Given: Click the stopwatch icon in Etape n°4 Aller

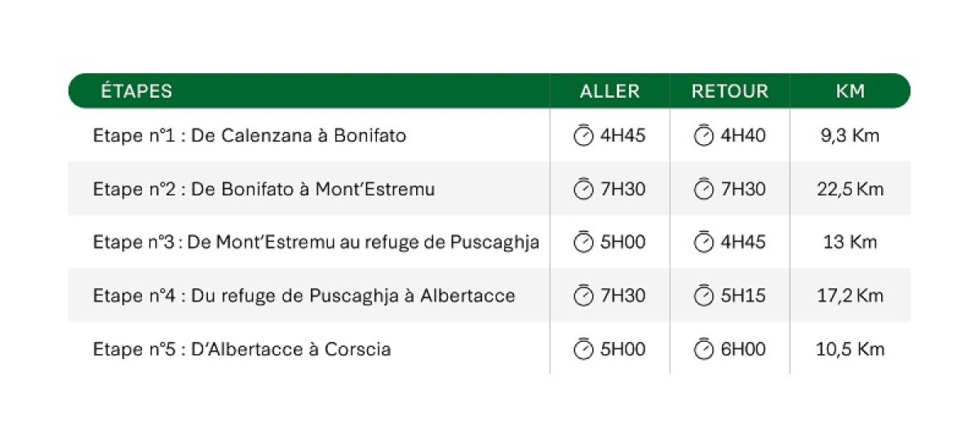Looking at the screenshot, I should pos(583,296).
